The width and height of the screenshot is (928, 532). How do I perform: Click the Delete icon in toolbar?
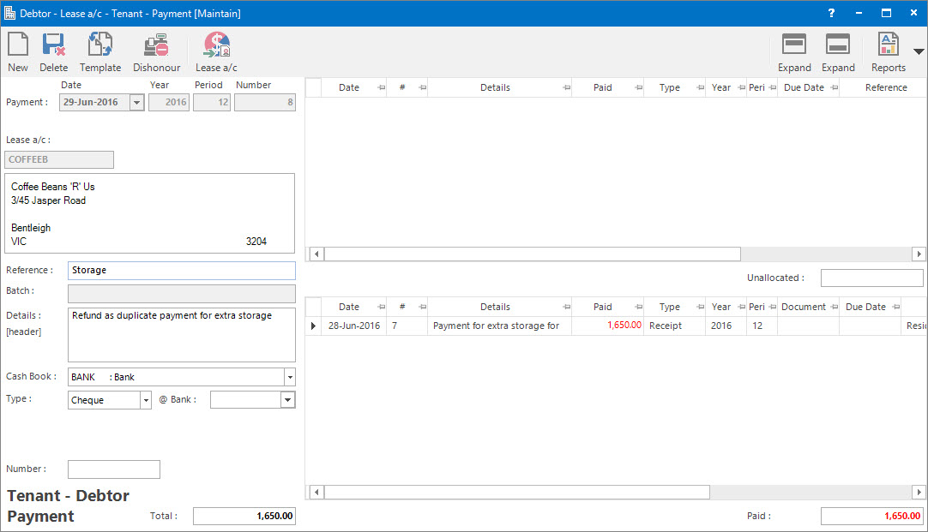pos(54,52)
